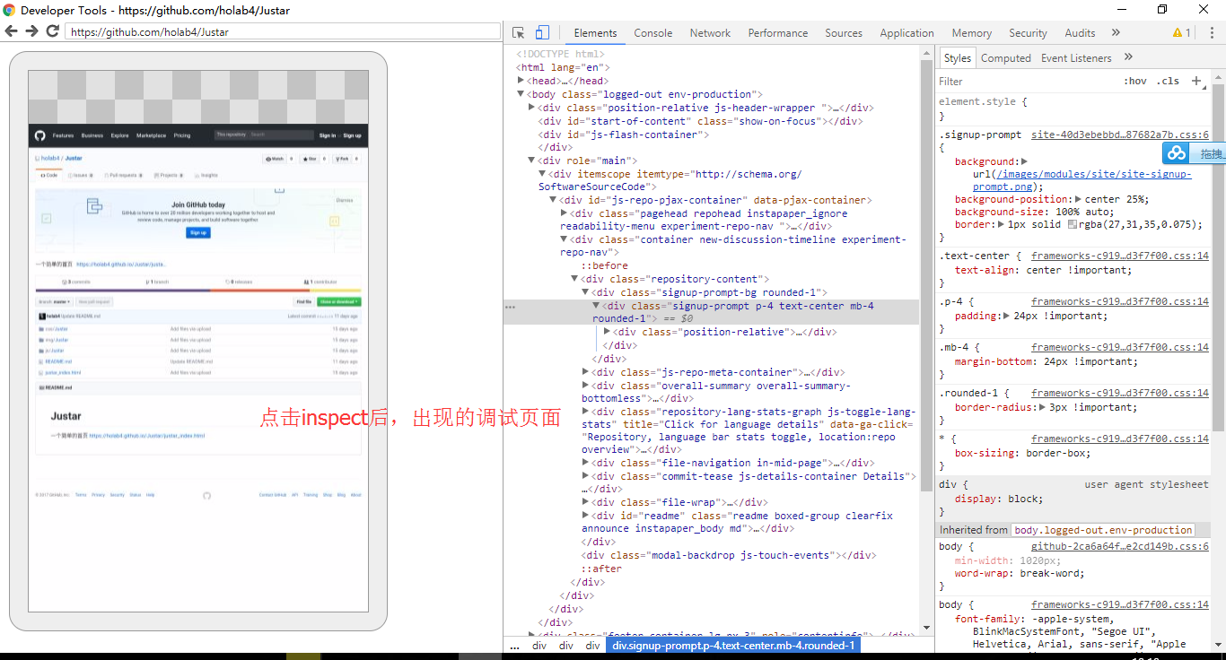
Task: Add a new style rule with plus
Action: (1195, 81)
